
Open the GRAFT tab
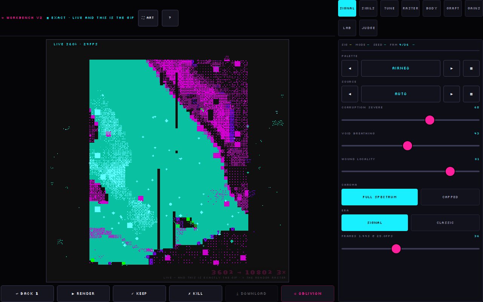tap(453, 8)
